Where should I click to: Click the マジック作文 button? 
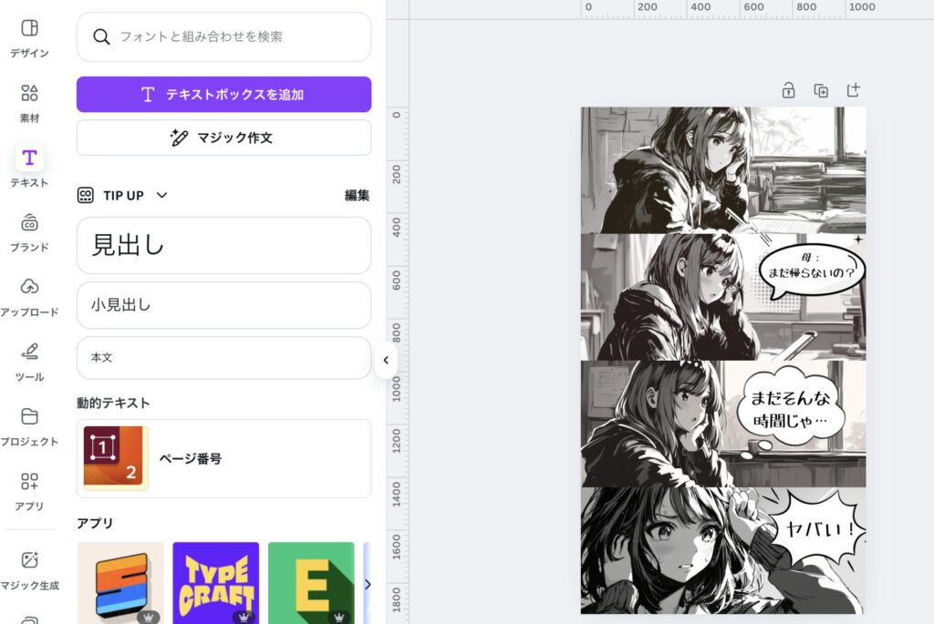223,138
